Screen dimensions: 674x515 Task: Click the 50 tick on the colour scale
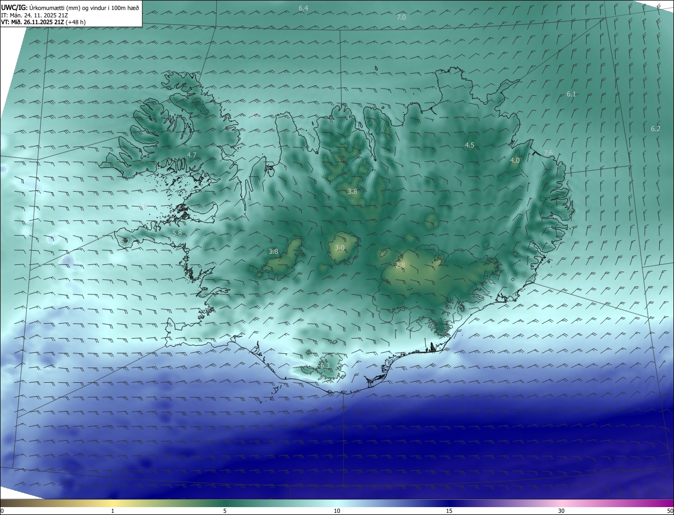tap(669, 511)
